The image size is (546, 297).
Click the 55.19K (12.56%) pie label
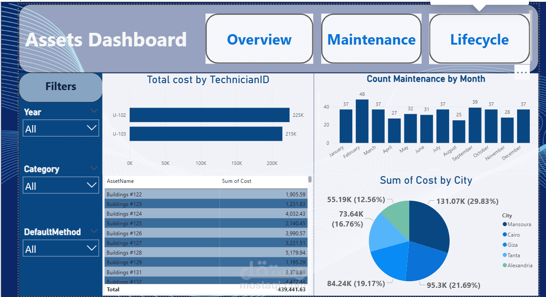[x=356, y=199]
